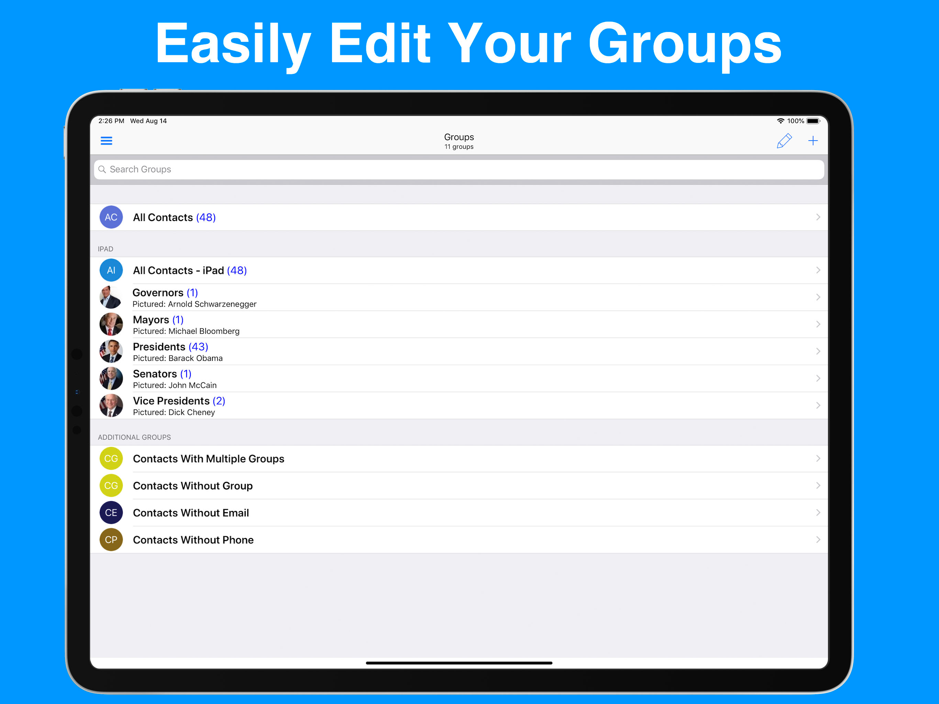The image size is (939, 704).
Task: Expand All Contacts - iPad row chevron
Action: point(818,271)
